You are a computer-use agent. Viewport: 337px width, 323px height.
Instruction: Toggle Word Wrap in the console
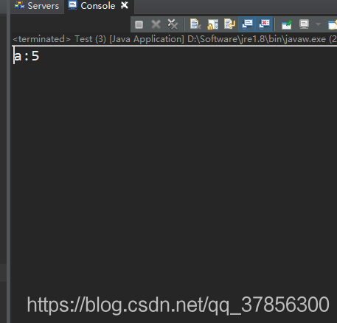pyautogui.click(x=229, y=24)
